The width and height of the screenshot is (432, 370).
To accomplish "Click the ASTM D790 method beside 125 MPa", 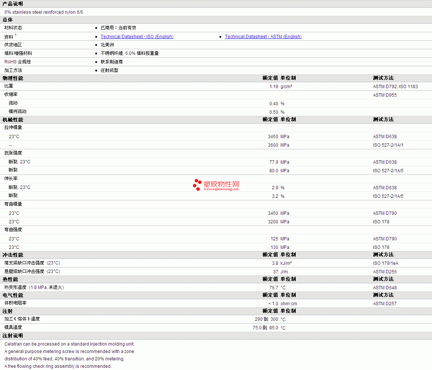I will click(x=385, y=239).
